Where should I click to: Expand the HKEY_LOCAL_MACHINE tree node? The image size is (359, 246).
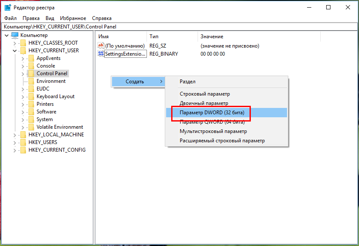coord(15,135)
